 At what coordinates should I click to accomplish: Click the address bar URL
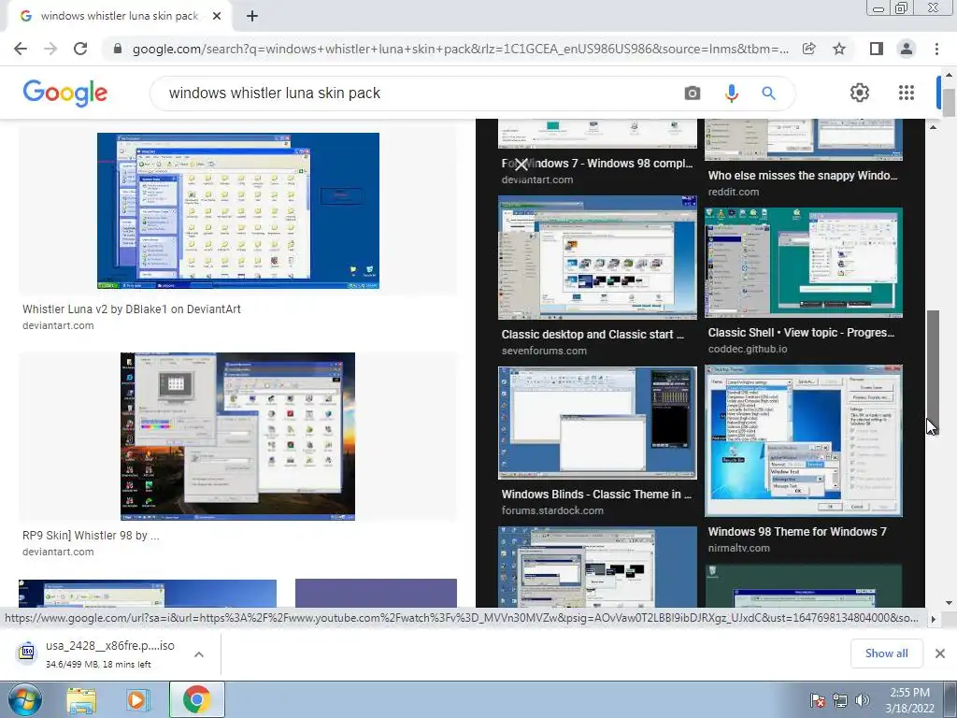pyautogui.click(x=460, y=49)
